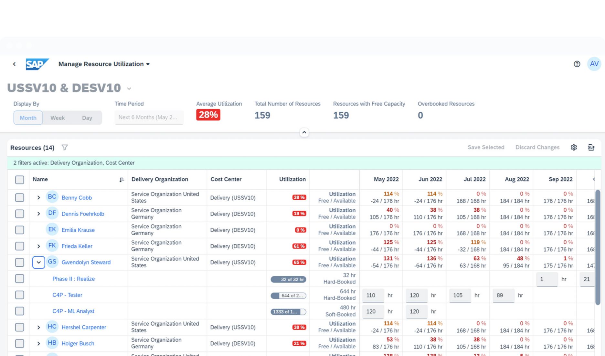
Task: Check the checkbox for Emilia Krause
Action: (x=19, y=230)
